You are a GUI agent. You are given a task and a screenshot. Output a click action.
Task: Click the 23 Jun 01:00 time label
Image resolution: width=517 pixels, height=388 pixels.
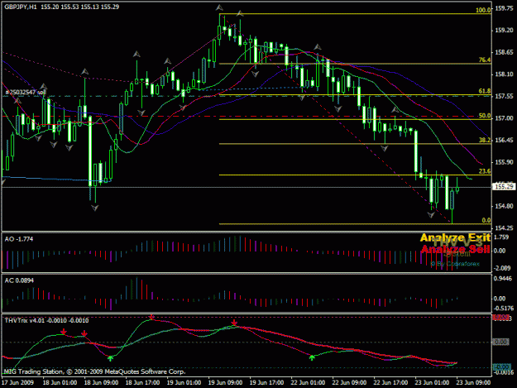point(432,383)
